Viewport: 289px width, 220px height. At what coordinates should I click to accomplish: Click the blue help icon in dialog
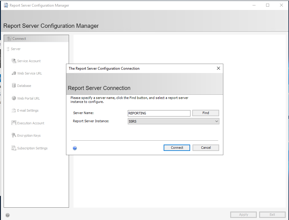coord(75,148)
